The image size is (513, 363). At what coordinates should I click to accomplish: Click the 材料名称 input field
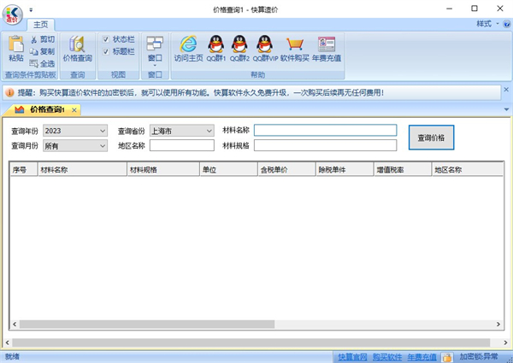click(325, 130)
